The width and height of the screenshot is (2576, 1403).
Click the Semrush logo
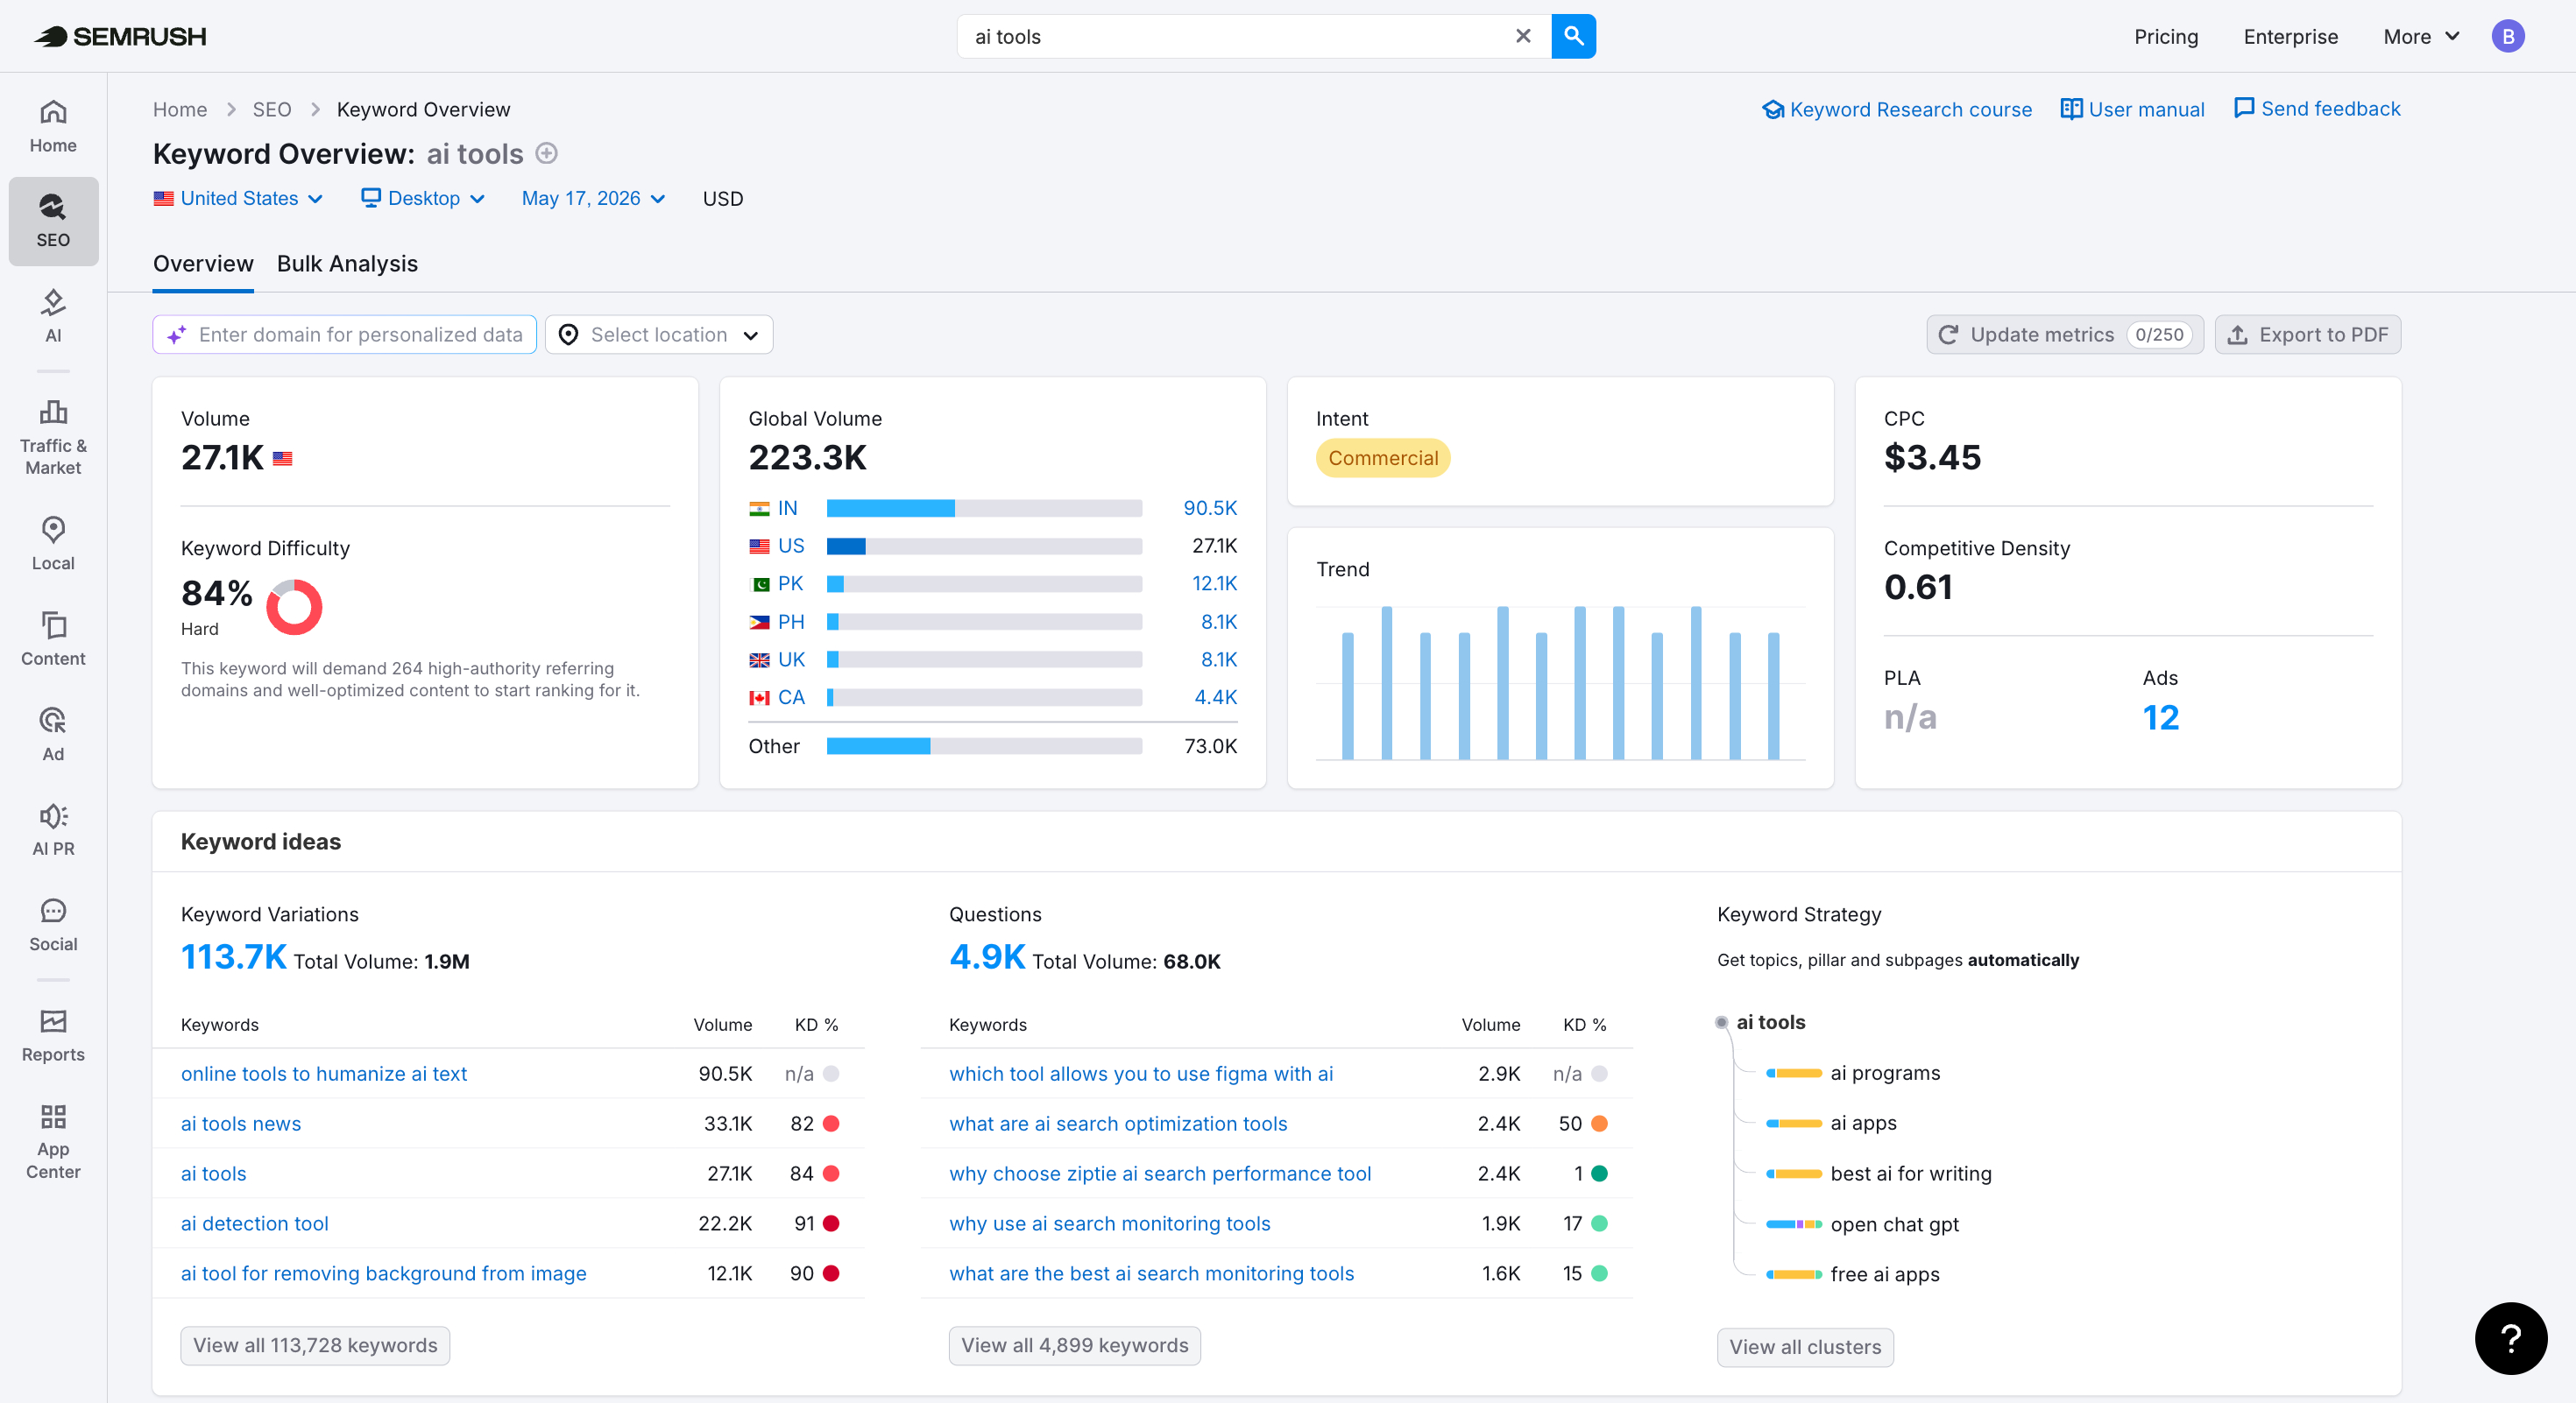[121, 37]
